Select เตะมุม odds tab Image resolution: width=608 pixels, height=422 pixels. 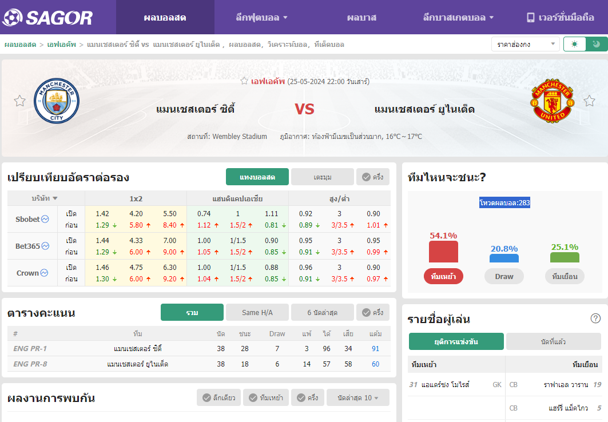point(323,177)
